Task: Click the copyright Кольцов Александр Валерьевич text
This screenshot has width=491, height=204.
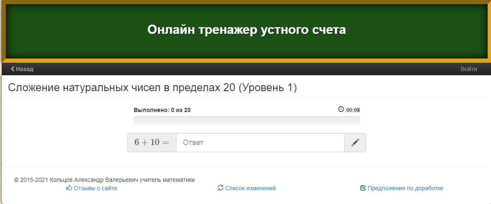Action: 104,180
